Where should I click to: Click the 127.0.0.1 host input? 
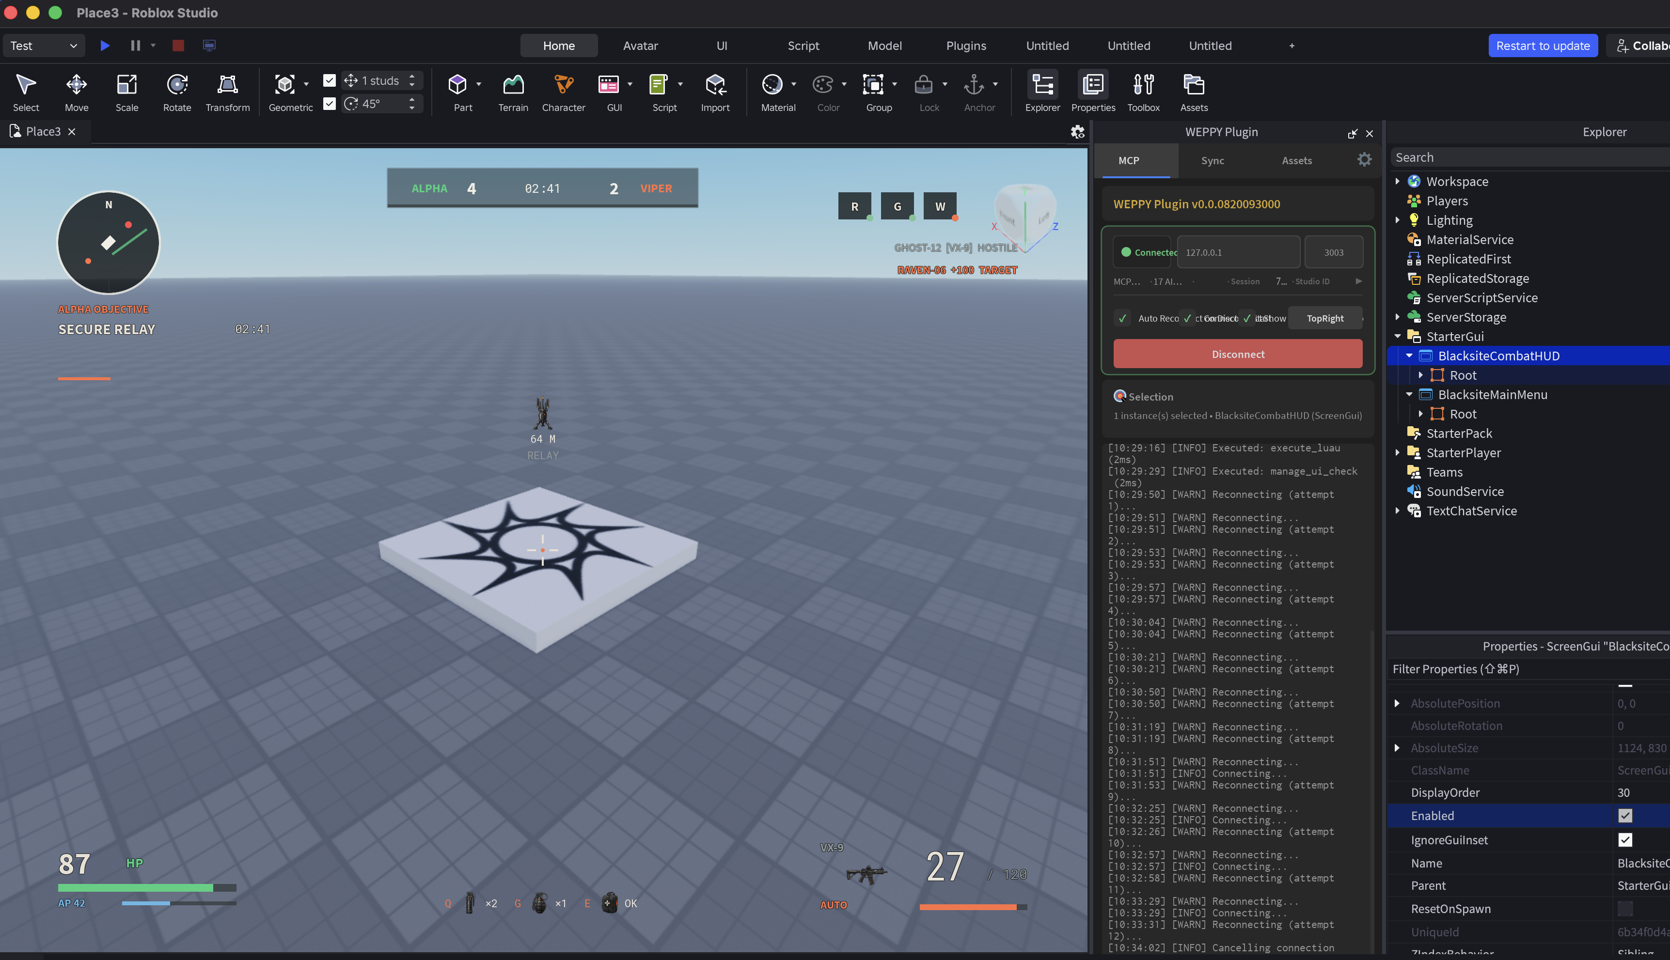tap(1238, 252)
